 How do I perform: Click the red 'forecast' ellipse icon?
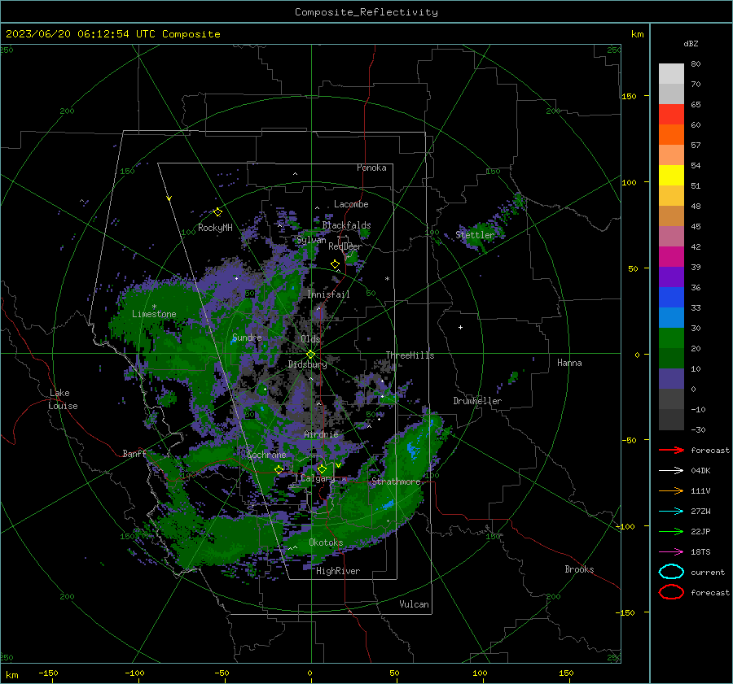coord(671,592)
